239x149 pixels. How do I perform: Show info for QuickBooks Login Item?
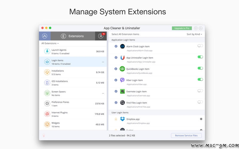point(116,69)
